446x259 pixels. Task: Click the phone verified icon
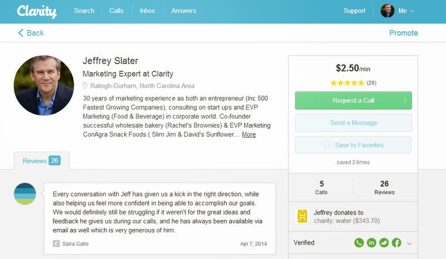click(359, 242)
